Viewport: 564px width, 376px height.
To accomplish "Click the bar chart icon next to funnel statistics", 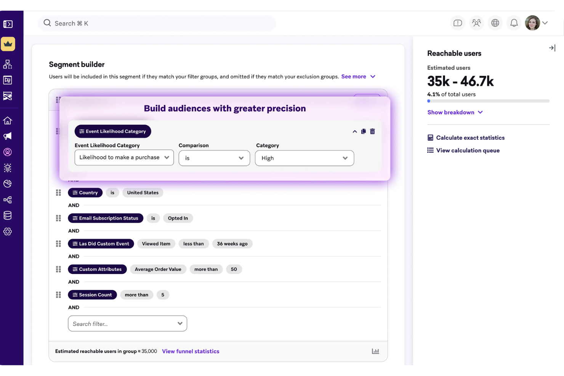I will pyautogui.click(x=375, y=351).
